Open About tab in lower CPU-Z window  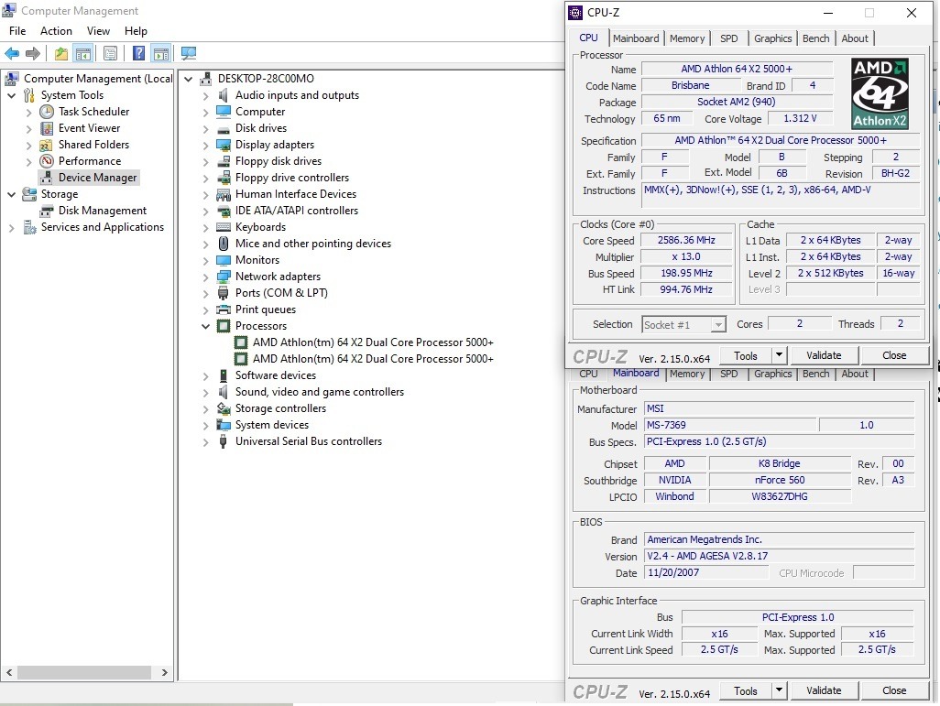[x=854, y=374]
